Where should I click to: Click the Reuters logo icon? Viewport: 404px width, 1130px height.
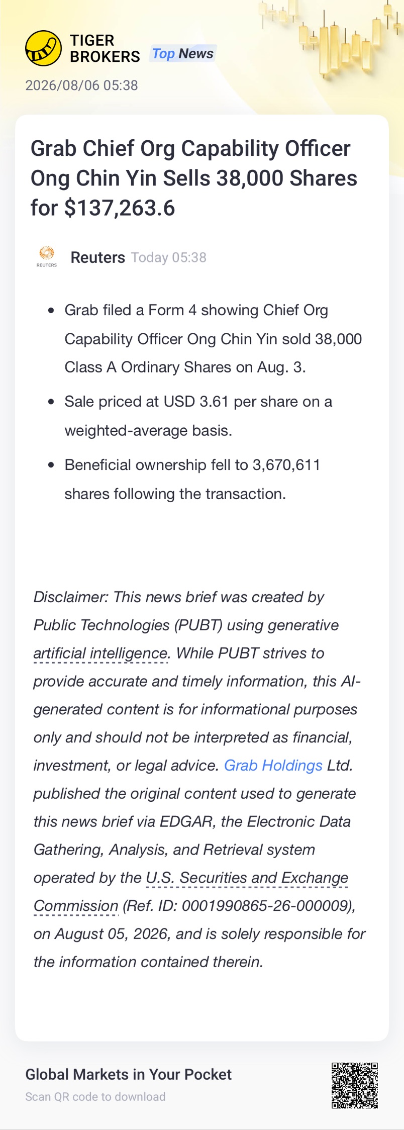(47, 256)
